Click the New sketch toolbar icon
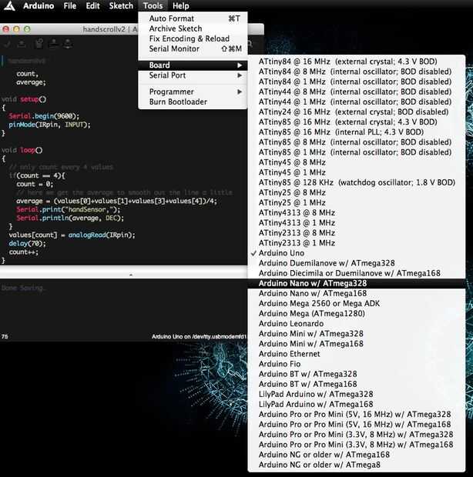 tap(39, 44)
